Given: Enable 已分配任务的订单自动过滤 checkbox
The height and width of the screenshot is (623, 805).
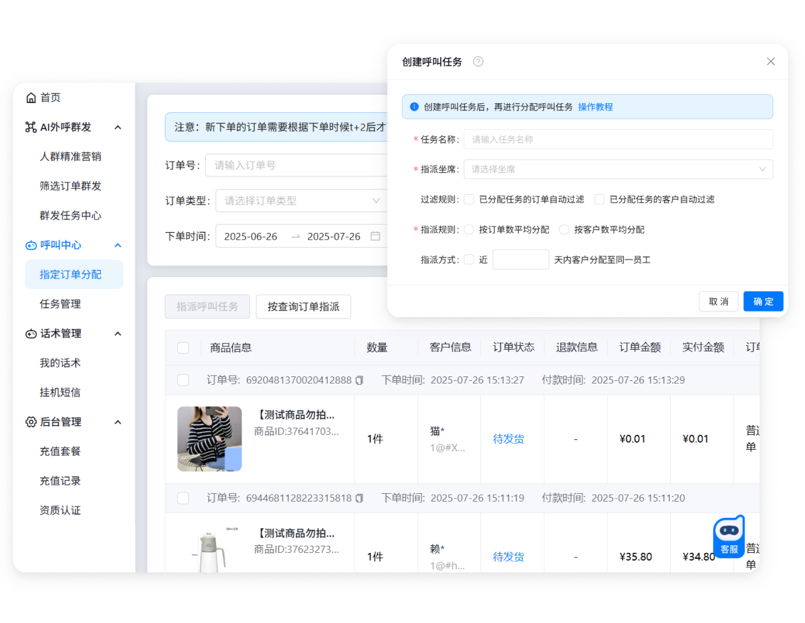Looking at the screenshot, I should (x=469, y=199).
